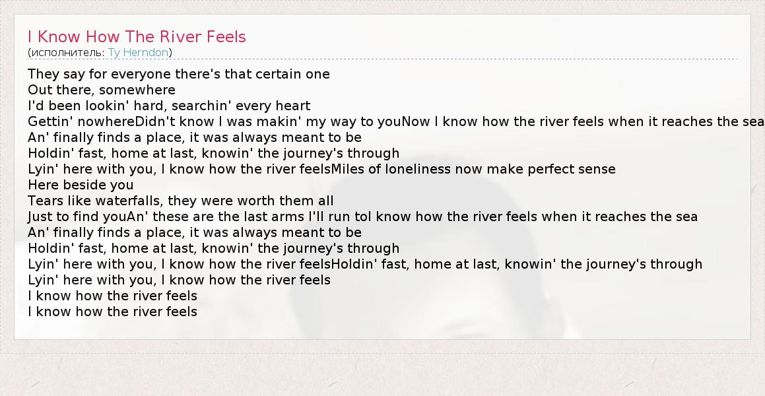Viewport: 765px width, 396px height.
Task: Click the line 'I'd been lookin' hard, searchin' every heart'
Action: coord(169,106)
